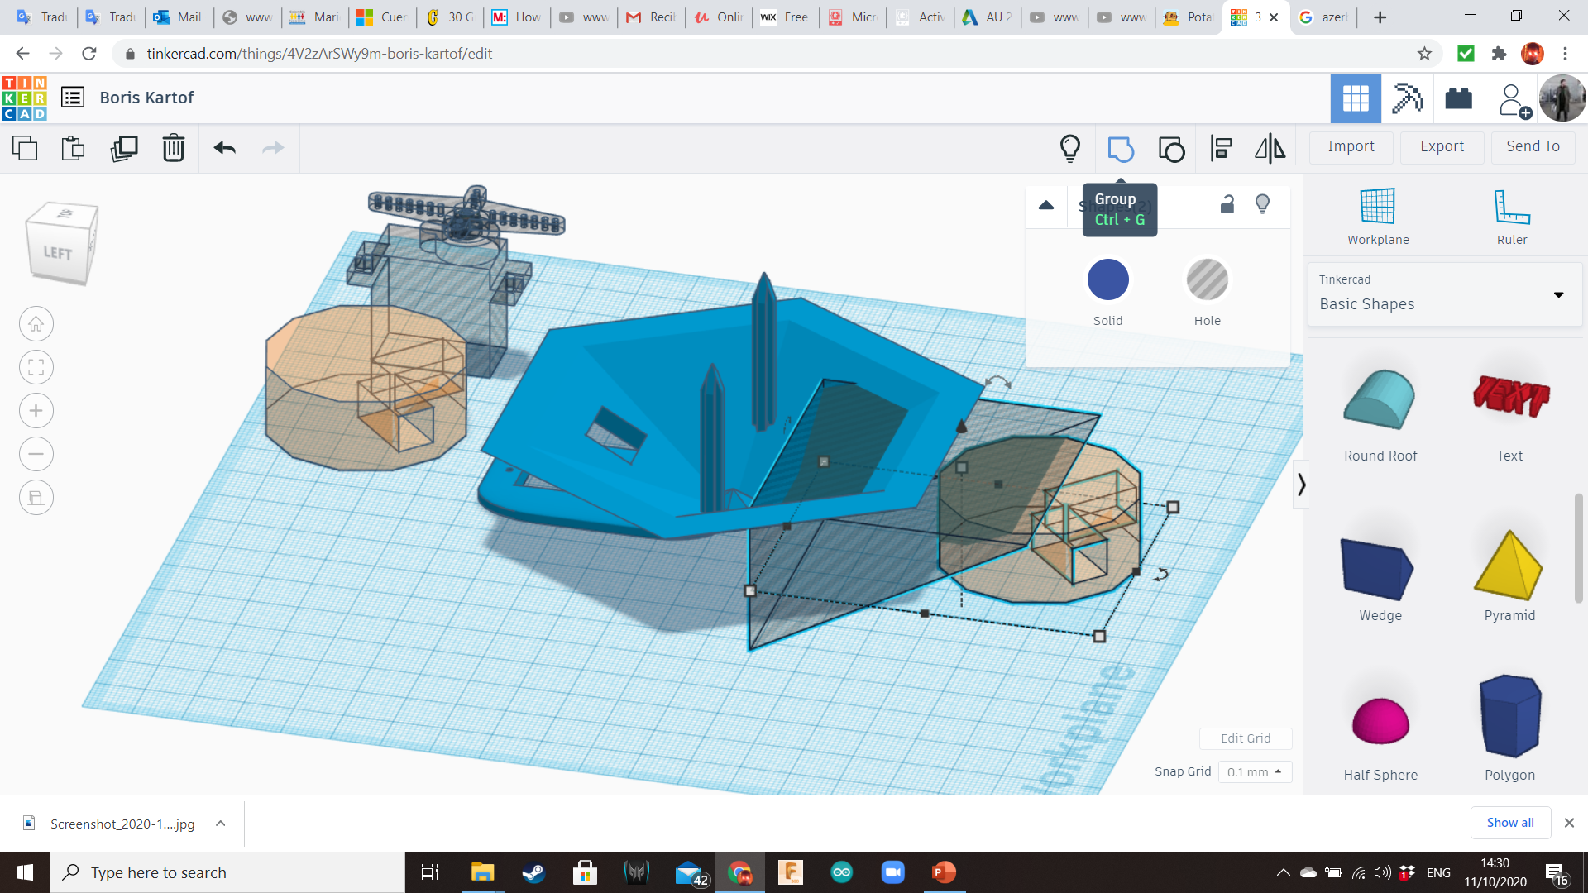Image resolution: width=1588 pixels, height=893 pixels.
Task: Open the Bricks mode tab
Action: (1458, 98)
